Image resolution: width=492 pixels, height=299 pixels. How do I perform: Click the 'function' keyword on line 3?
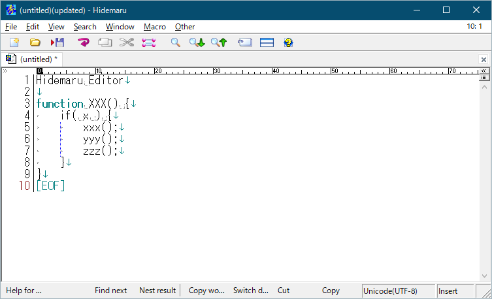59,104
